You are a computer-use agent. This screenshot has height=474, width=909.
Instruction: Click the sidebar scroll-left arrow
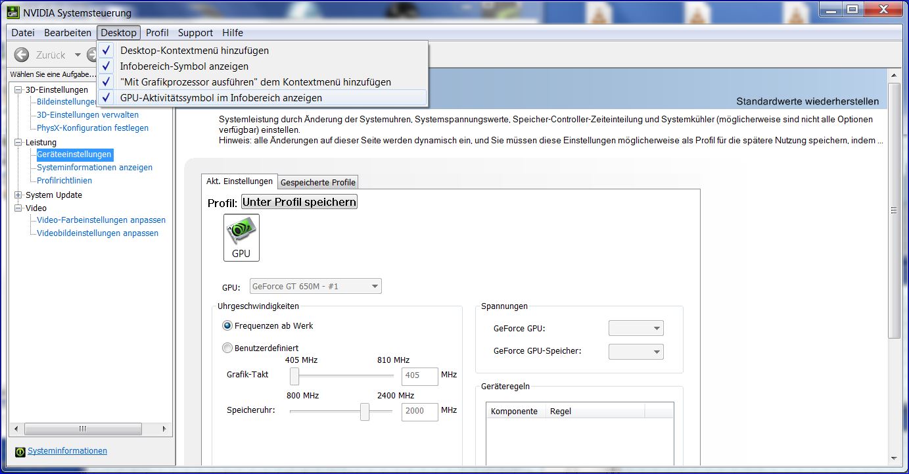(16, 429)
